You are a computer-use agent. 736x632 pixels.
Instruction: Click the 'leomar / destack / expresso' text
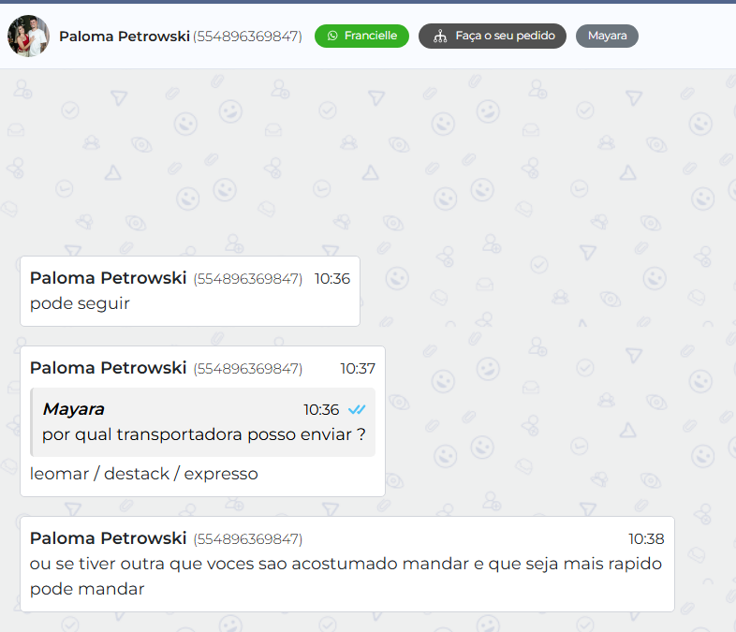pyautogui.click(x=143, y=474)
